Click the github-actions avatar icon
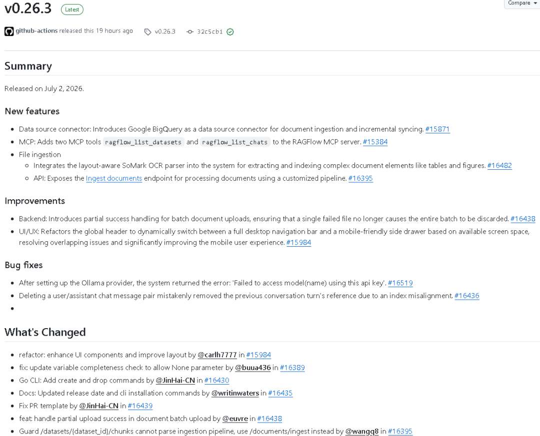The image size is (540, 436). [9, 31]
